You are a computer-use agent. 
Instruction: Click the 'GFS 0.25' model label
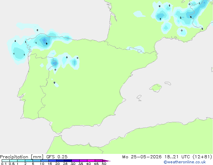(x=57, y=157)
